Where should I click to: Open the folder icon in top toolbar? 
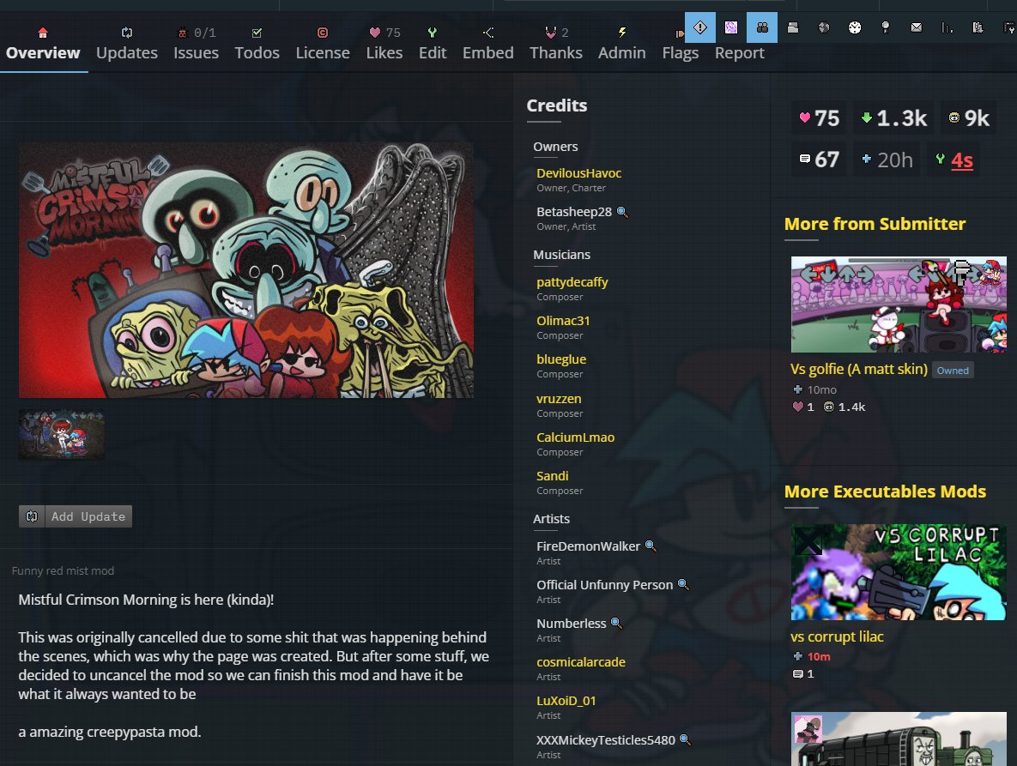793,27
